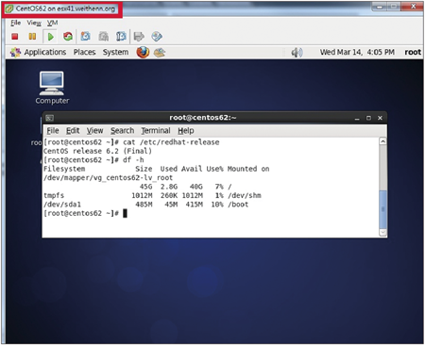Open the Terminal menu in terminal window
Screen dimensions: 425x345
156,130
